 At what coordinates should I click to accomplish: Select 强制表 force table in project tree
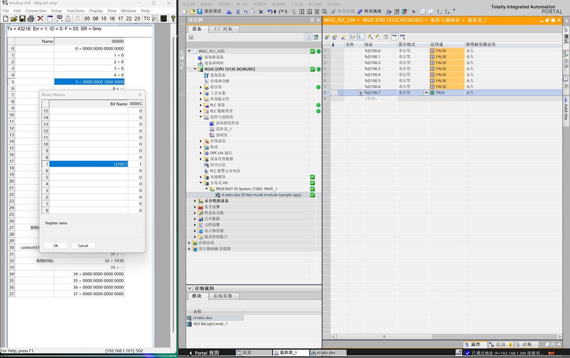click(x=221, y=135)
